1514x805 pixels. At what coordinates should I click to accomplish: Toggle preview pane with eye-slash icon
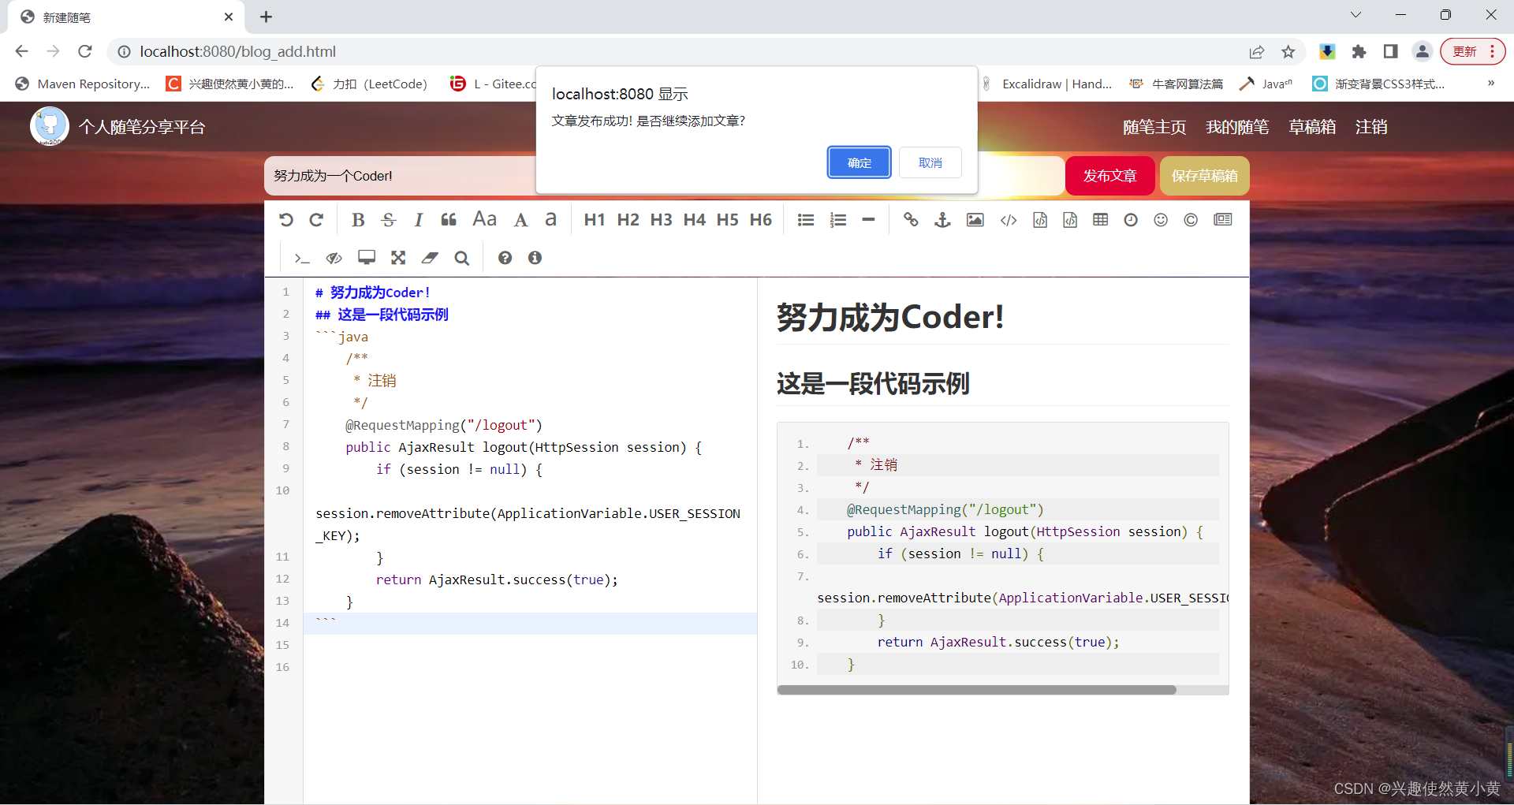click(334, 258)
